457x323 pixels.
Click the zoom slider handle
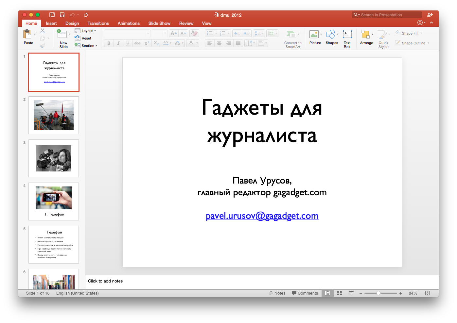378,293
